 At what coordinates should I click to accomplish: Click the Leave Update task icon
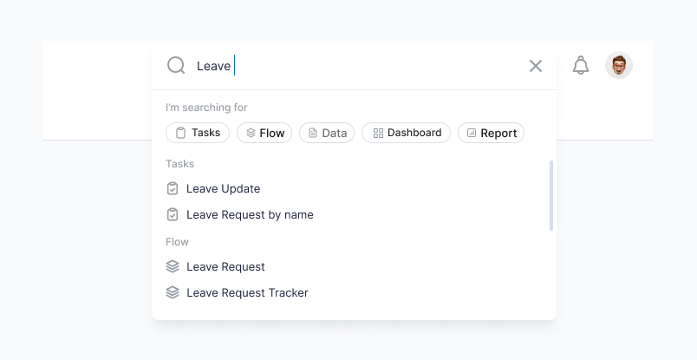click(x=173, y=188)
